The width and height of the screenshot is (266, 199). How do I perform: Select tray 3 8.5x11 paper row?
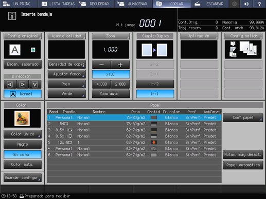pyautogui.click(x=134, y=130)
